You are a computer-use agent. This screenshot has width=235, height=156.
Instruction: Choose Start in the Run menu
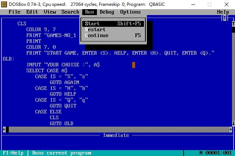[113, 24]
